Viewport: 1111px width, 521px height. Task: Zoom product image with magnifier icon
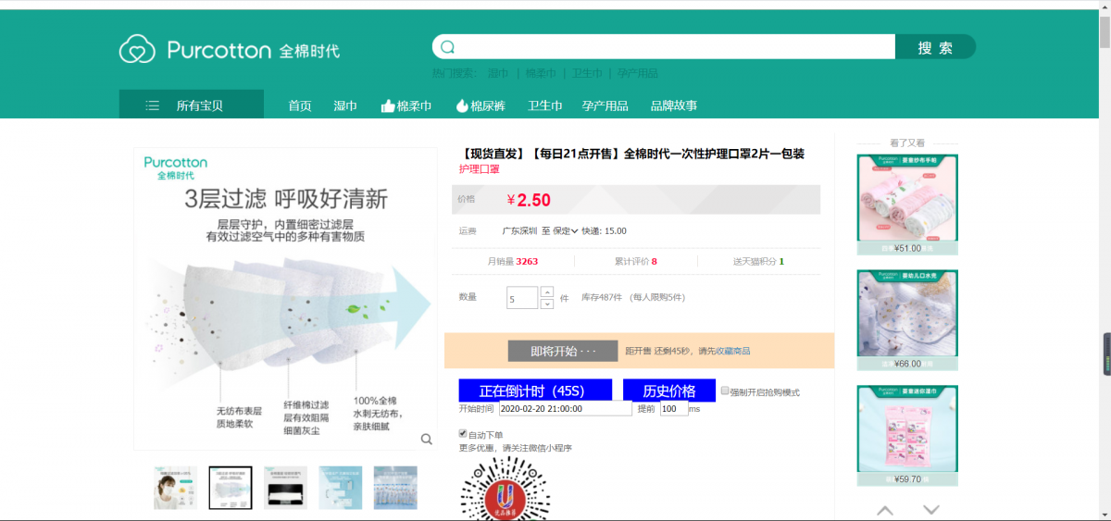point(427,439)
